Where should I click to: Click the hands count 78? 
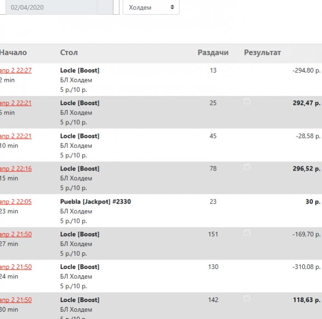(x=213, y=169)
